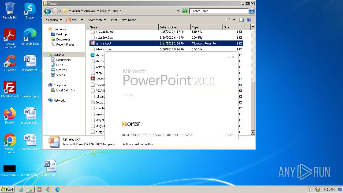Open the Google Chrome desktop icon

[x=10, y=144]
